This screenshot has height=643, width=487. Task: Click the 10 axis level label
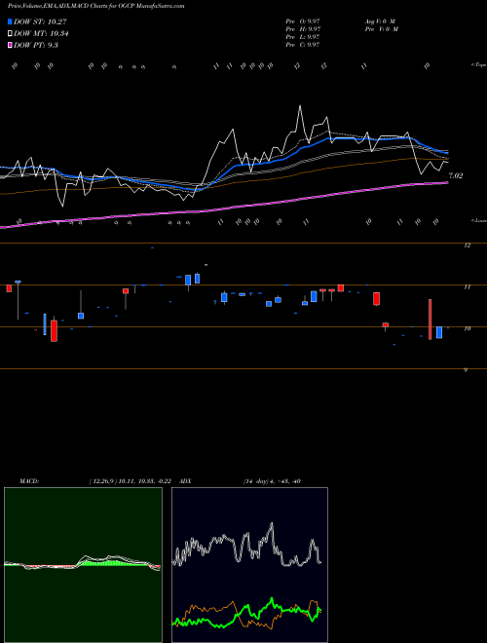point(467,329)
